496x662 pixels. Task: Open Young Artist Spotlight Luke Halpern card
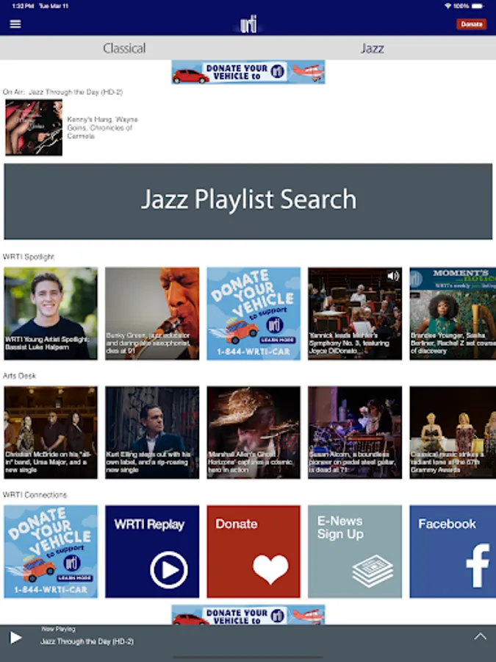(51, 313)
